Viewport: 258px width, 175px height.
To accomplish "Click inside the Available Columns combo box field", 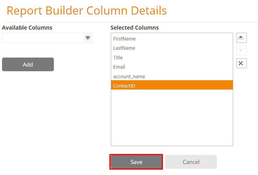I will click(x=43, y=38).
